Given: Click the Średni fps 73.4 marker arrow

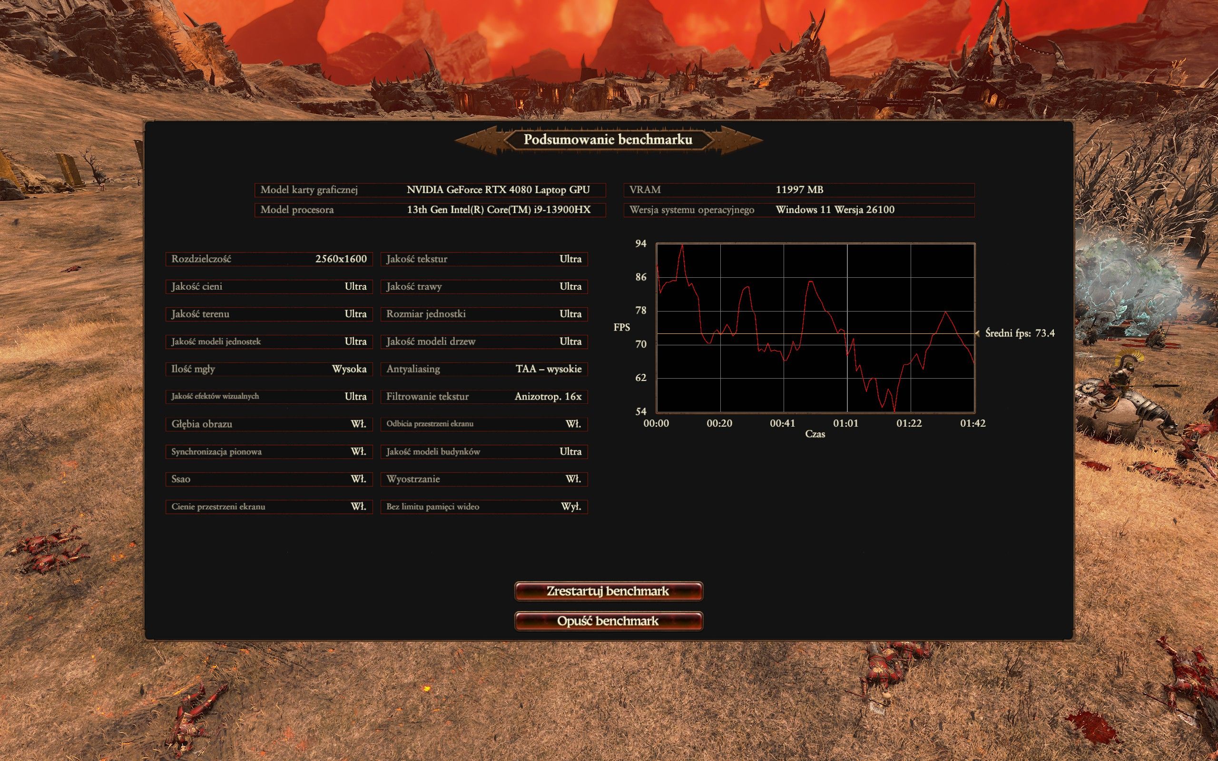Looking at the screenshot, I should click(x=977, y=333).
